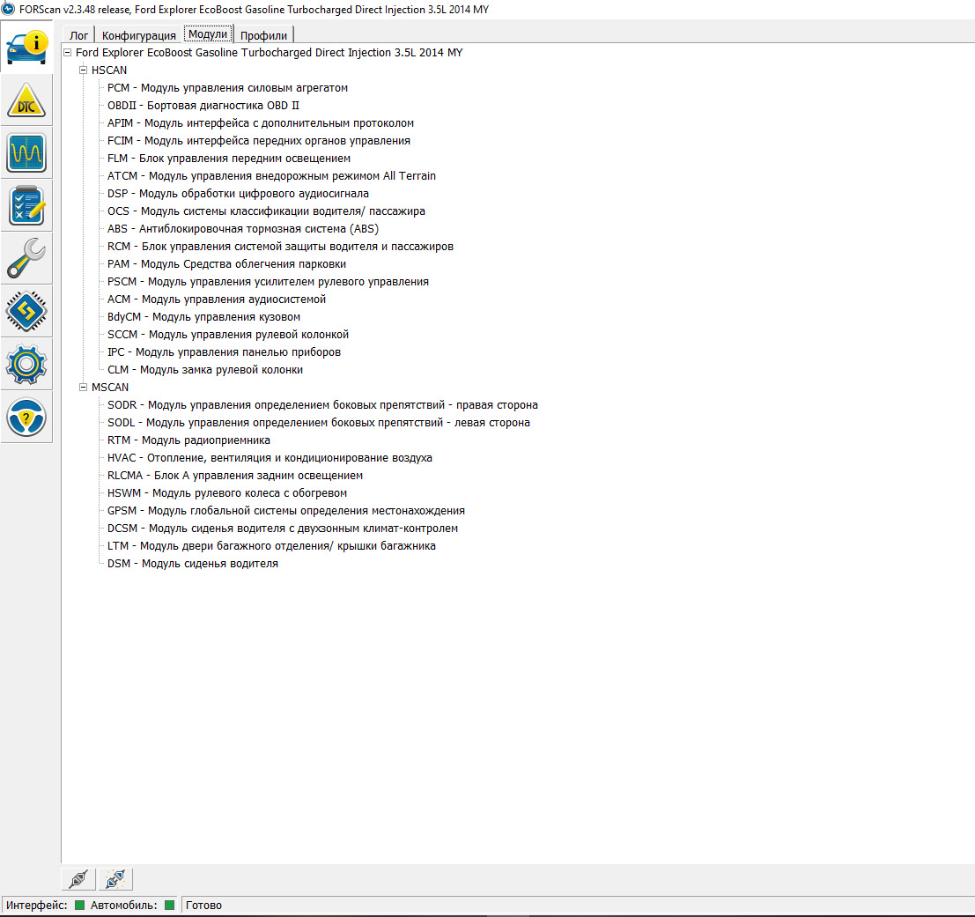Click the connect to vehicle plug button
The width and height of the screenshot is (975, 917).
(78, 879)
